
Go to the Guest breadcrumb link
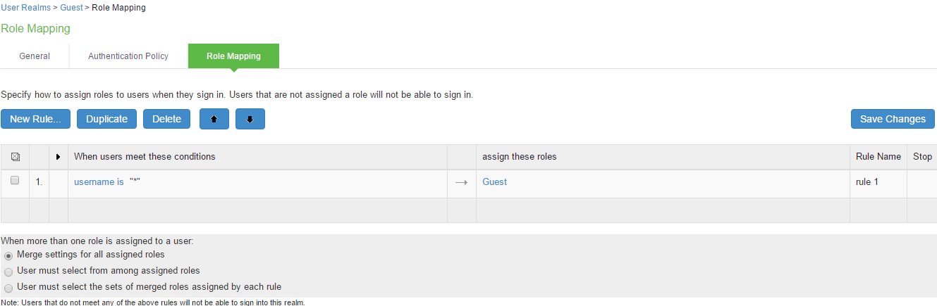point(71,8)
